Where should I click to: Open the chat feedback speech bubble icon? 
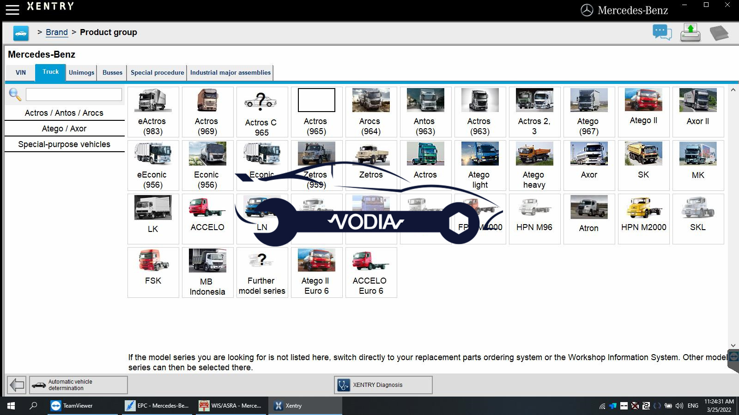(662, 33)
